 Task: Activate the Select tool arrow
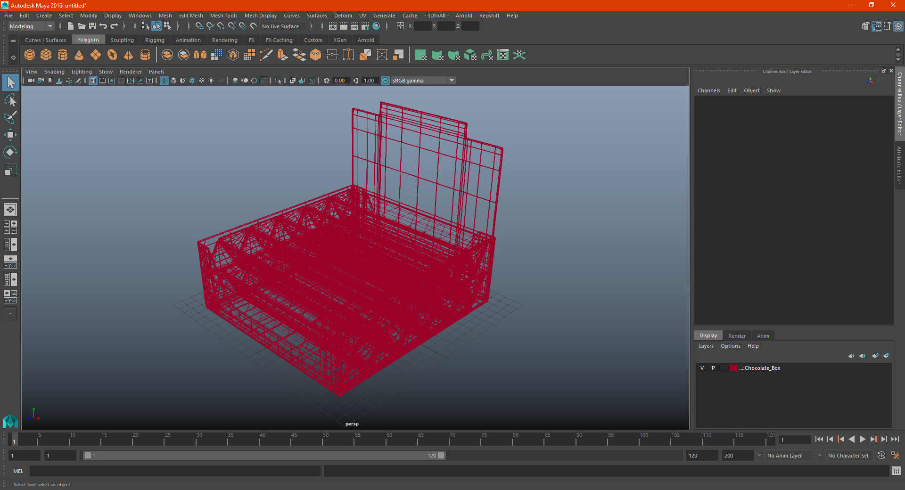coord(10,83)
